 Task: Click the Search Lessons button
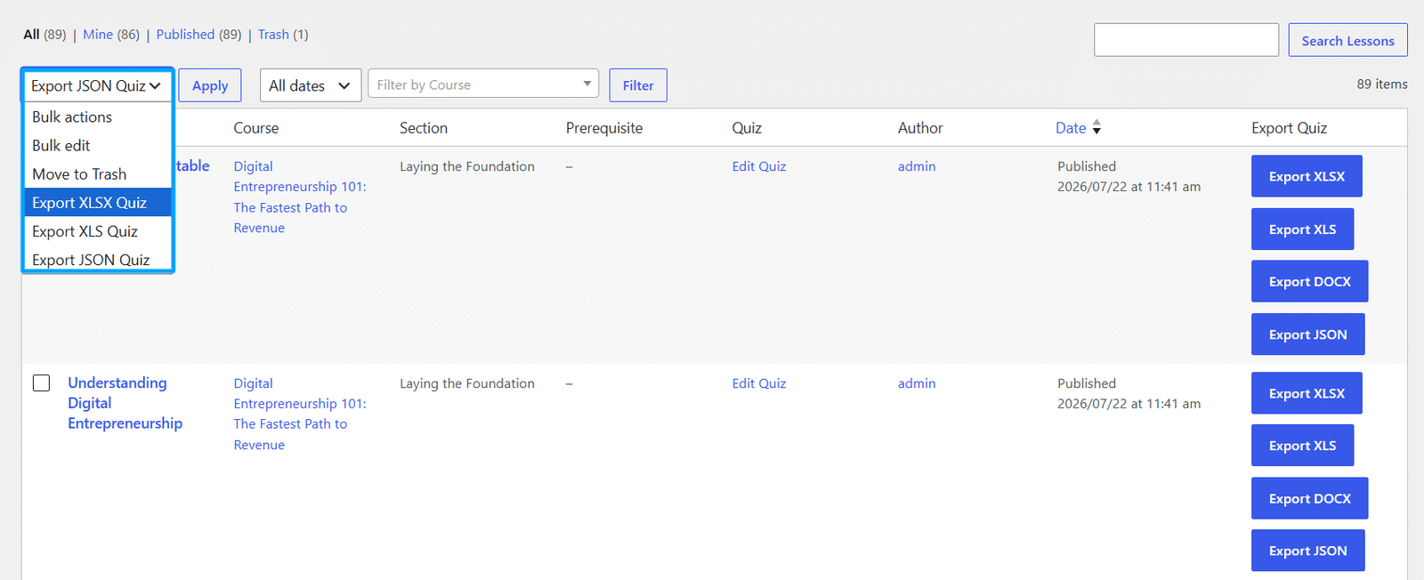[1347, 40]
